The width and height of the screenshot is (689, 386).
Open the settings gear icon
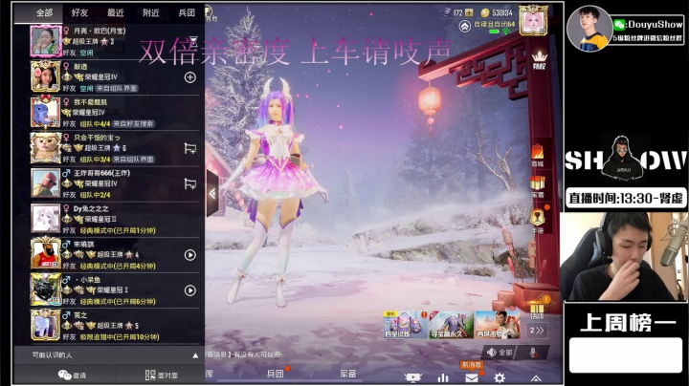pos(500,377)
